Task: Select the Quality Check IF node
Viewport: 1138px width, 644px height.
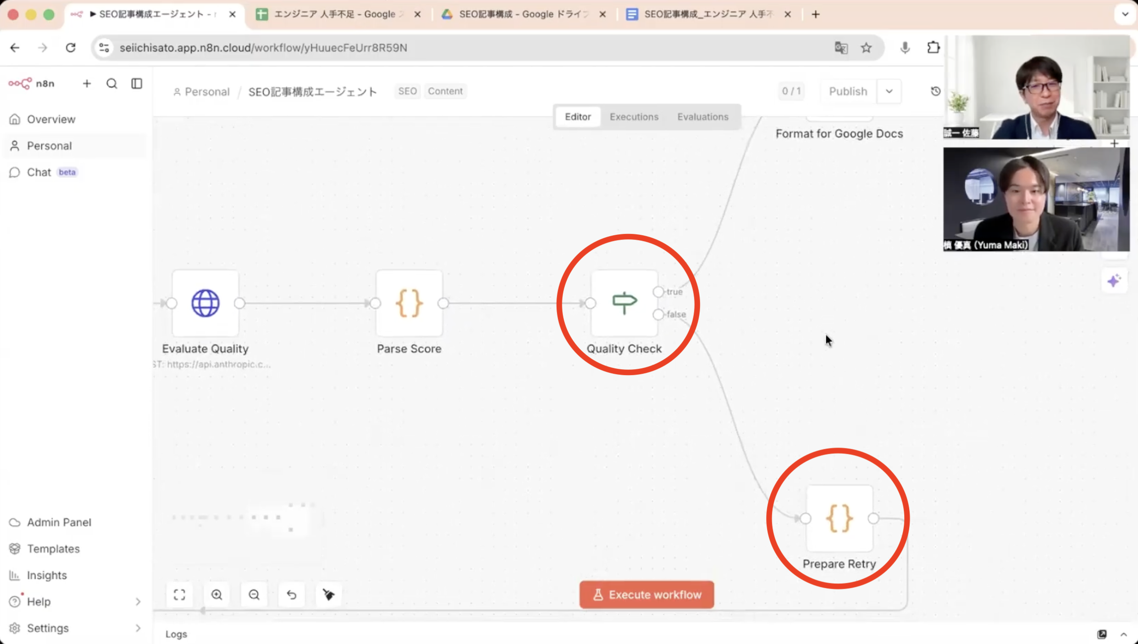Action: point(625,304)
